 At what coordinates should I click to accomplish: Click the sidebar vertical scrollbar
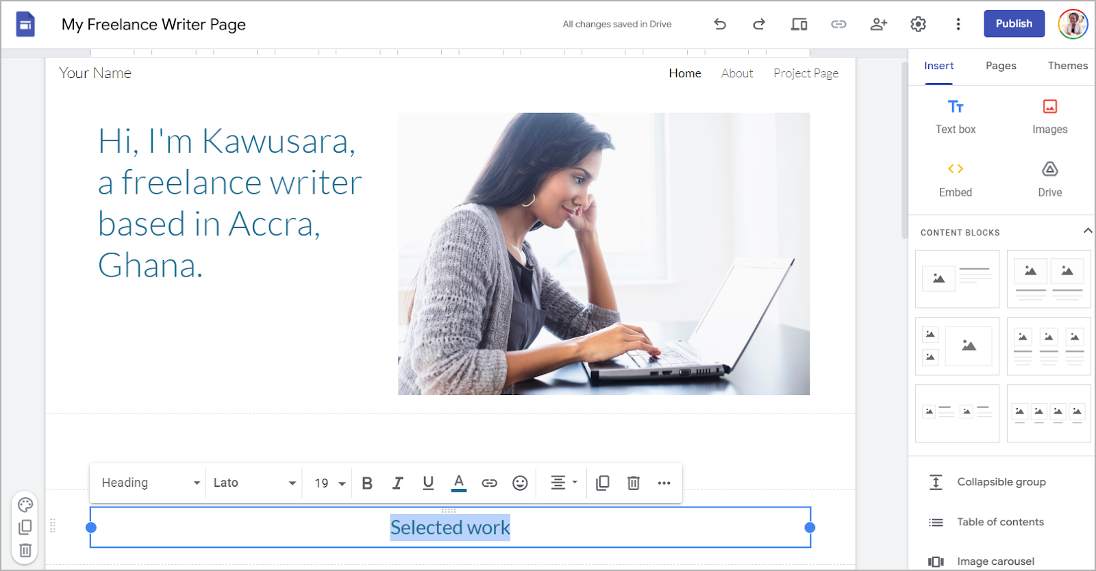(x=904, y=149)
